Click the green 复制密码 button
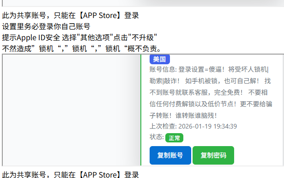 (x=213, y=155)
